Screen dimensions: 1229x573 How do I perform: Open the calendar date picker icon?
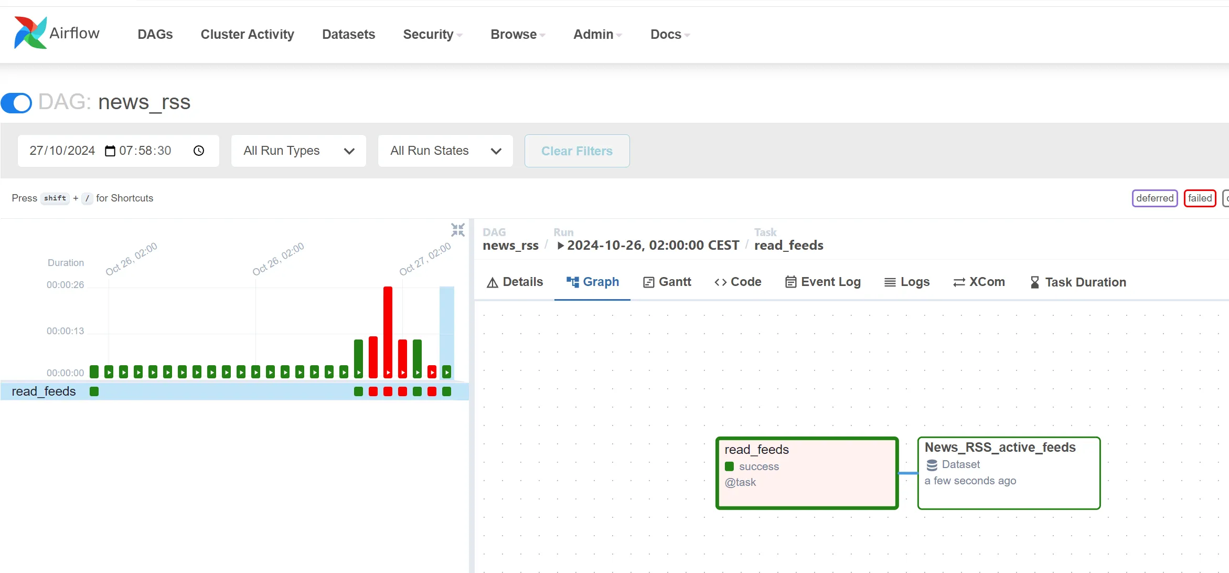pyautogui.click(x=110, y=151)
